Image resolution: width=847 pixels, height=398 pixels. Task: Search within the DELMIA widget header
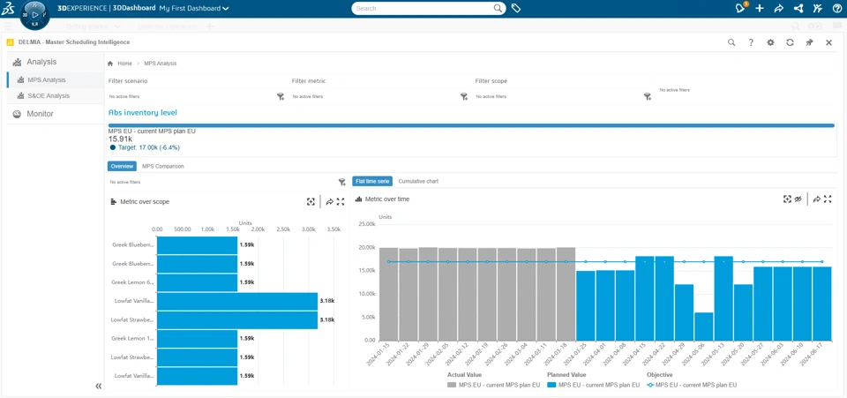coord(731,42)
